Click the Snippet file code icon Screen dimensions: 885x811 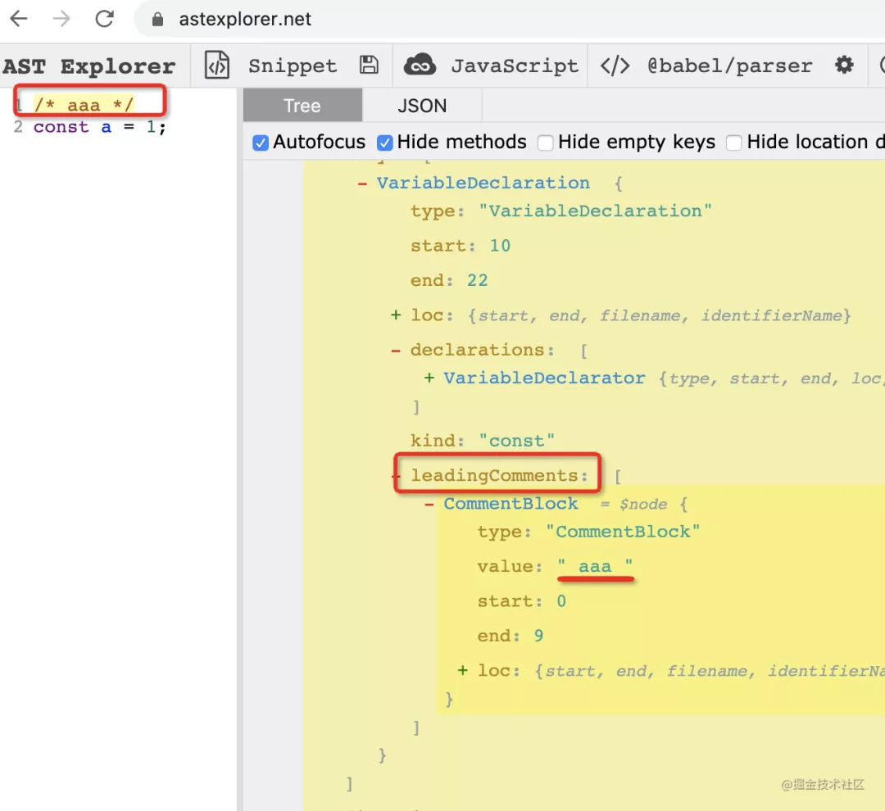click(216, 66)
